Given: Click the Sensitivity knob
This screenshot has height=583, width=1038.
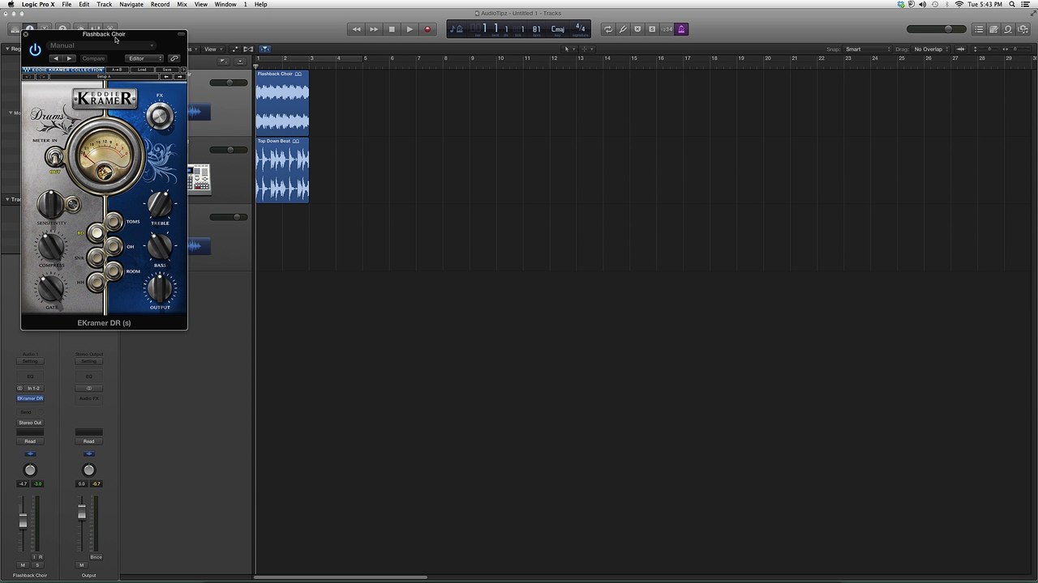Looking at the screenshot, I should 50,205.
